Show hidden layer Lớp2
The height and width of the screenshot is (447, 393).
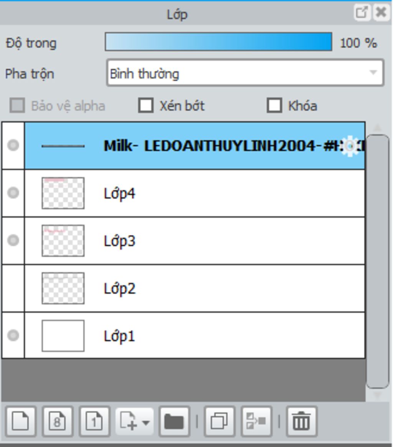pyautogui.click(x=13, y=288)
